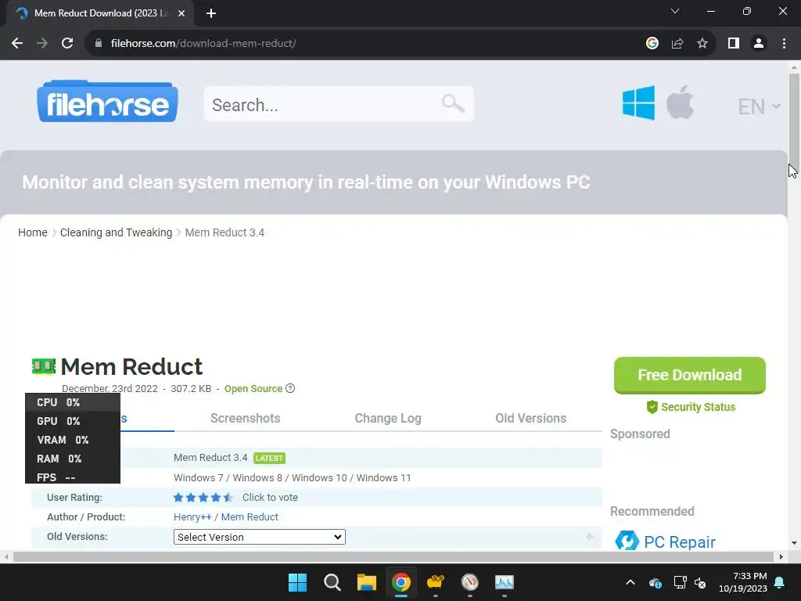The width and height of the screenshot is (801, 601).
Task: Share this page icon
Action: tap(677, 43)
